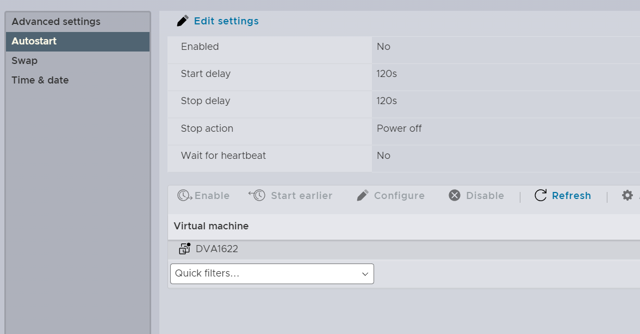Click the Virtual machine column header

point(210,226)
